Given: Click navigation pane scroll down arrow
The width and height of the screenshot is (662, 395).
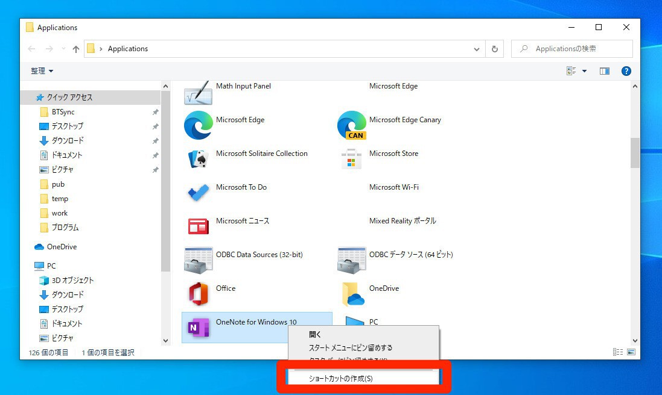Looking at the screenshot, I should (165, 341).
